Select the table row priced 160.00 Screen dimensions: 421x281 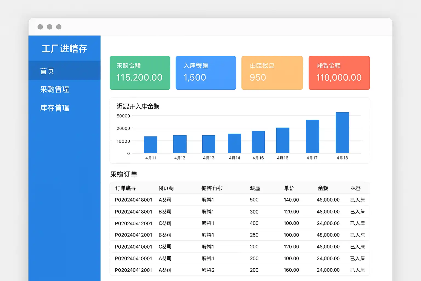(240, 270)
